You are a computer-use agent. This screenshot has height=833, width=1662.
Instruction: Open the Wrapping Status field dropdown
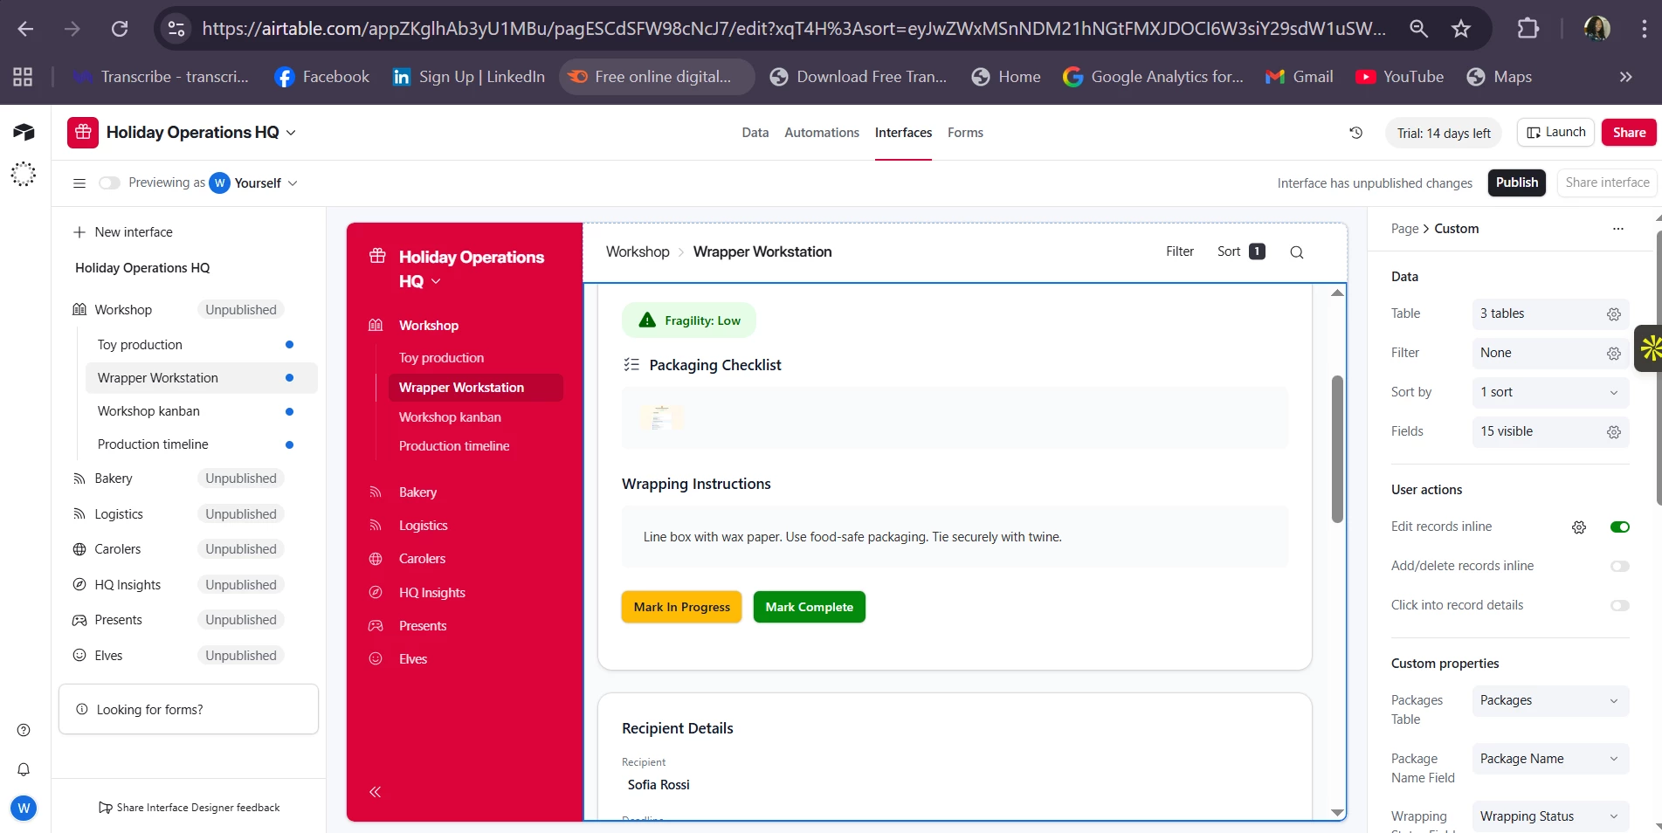[x=1550, y=817]
